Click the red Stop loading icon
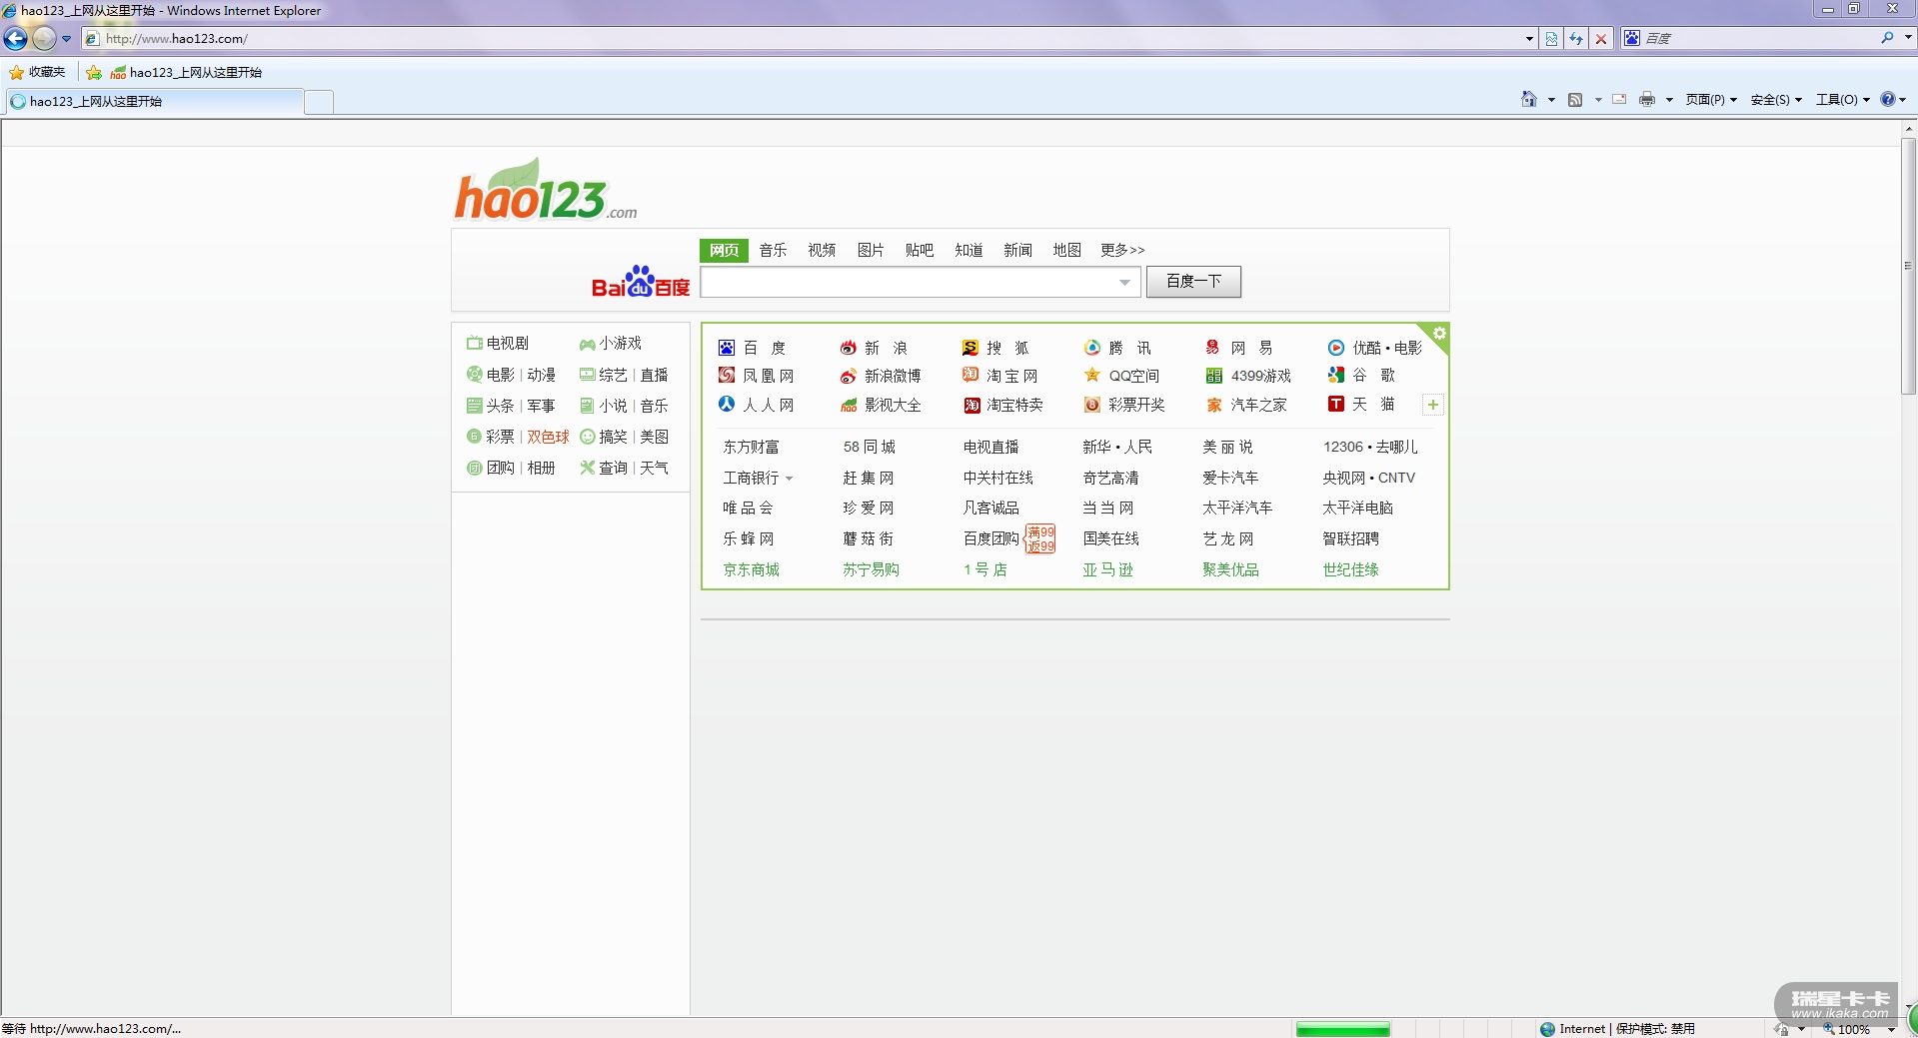1918x1038 pixels. 1601,39
